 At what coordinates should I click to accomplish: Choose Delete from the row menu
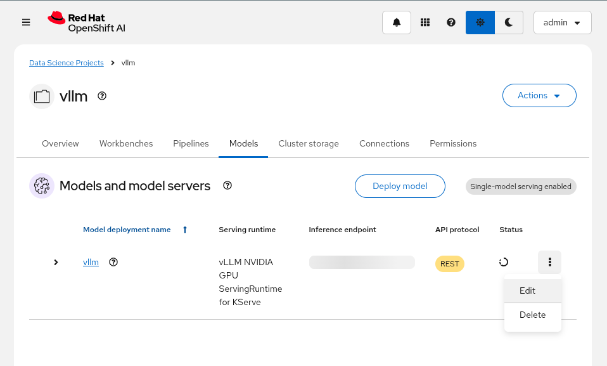pyautogui.click(x=533, y=315)
